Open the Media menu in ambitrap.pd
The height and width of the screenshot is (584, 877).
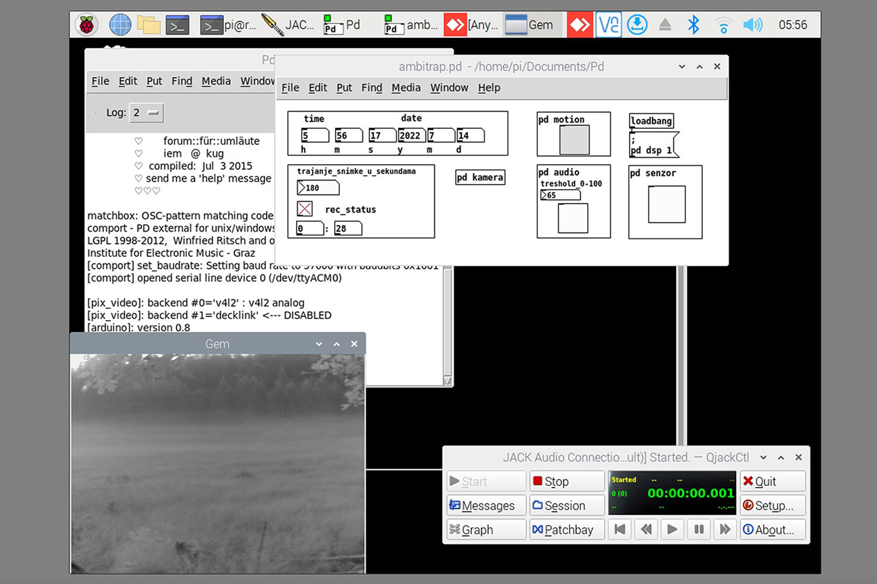(406, 88)
